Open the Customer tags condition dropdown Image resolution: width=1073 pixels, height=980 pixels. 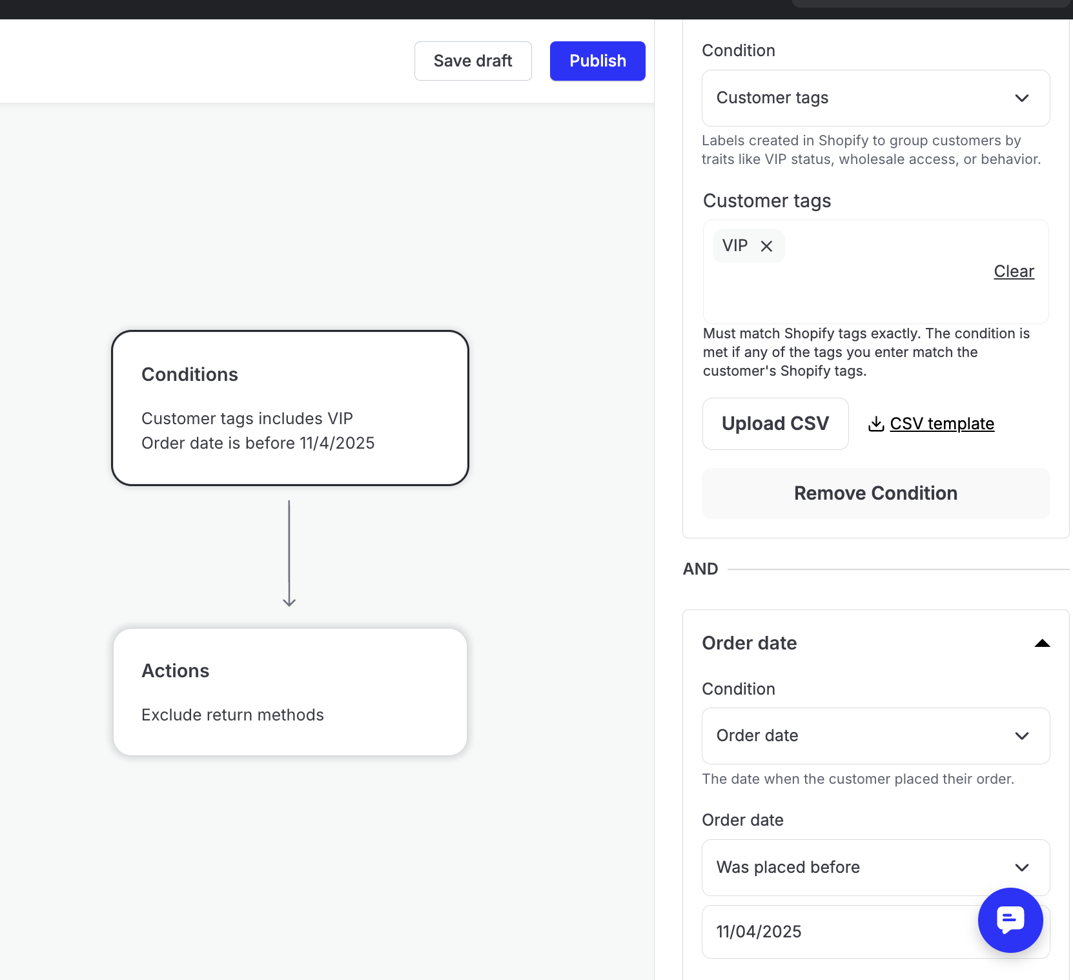tap(875, 98)
